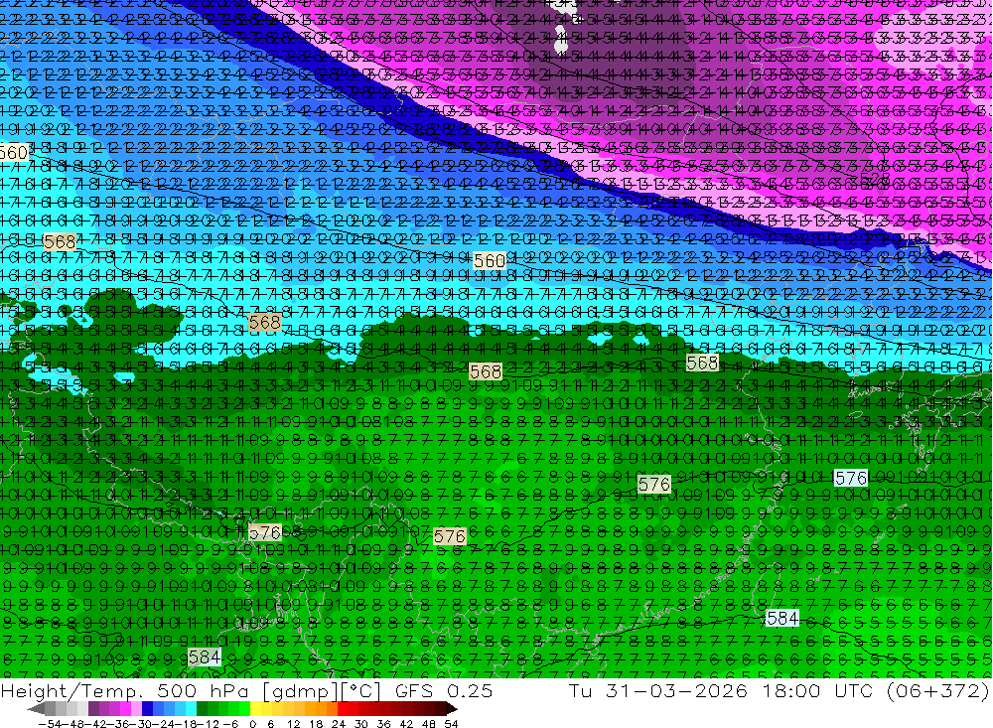This screenshot has height=728, width=993.
Task: Click the beige 584 label near the bottom left
Action: point(205,657)
